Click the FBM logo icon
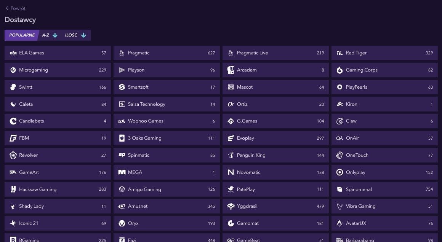442x242 pixels. tap(13, 138)
